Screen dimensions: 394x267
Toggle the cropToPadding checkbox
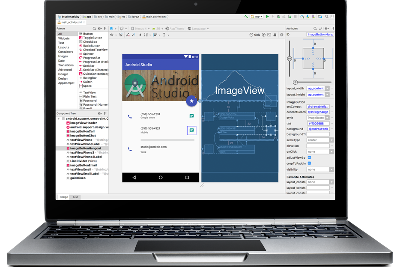point(309,163)
